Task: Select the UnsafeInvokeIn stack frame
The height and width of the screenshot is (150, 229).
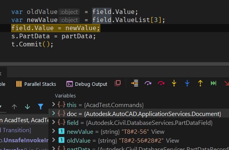Action: point(24,140)
